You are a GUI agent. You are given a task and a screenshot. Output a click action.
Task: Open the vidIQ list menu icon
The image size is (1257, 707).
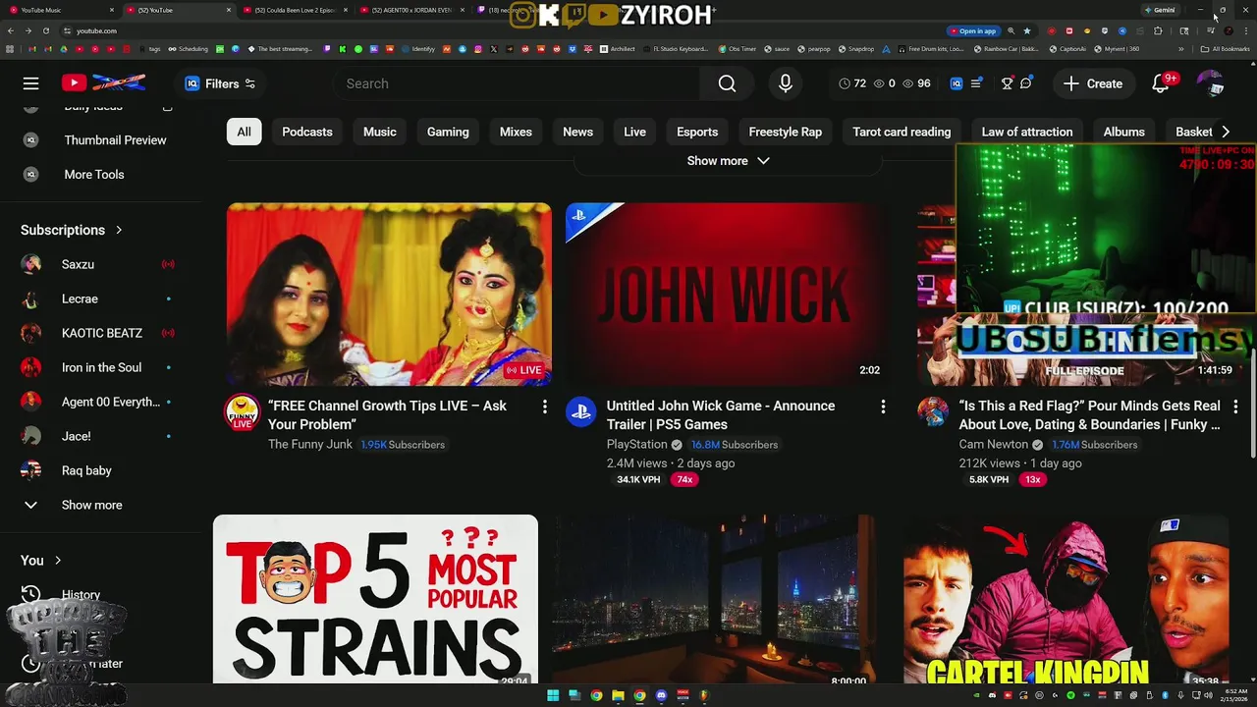[x=976, y=83]
